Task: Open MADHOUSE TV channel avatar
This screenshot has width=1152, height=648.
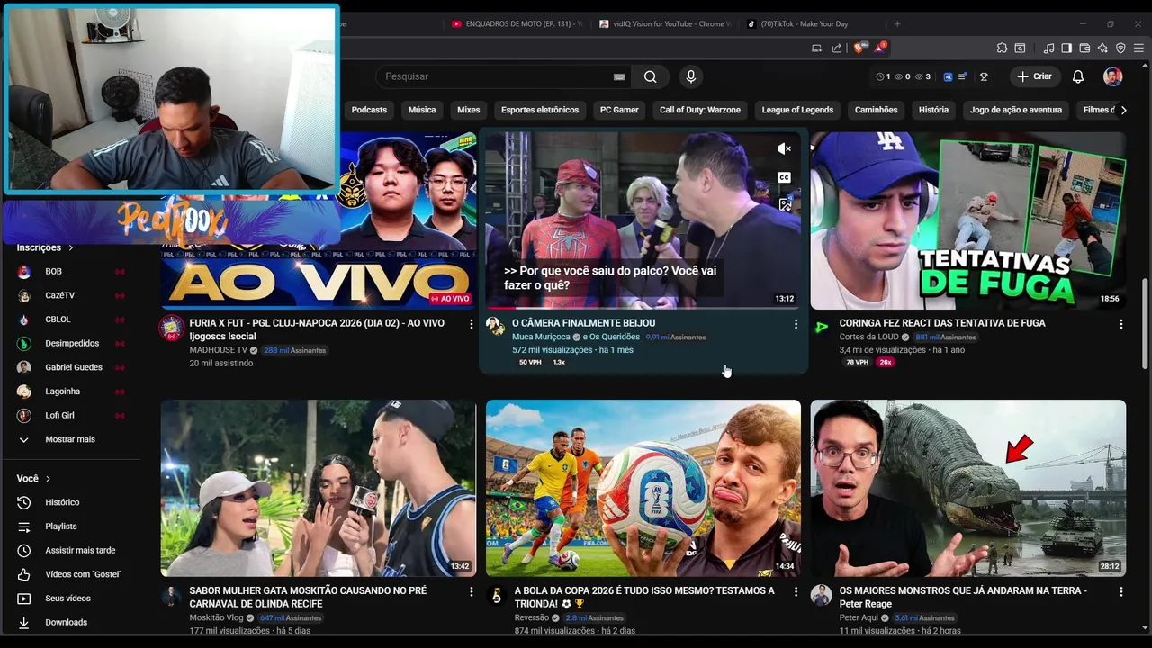Action: pyautogui.click(x=171, y=328)
